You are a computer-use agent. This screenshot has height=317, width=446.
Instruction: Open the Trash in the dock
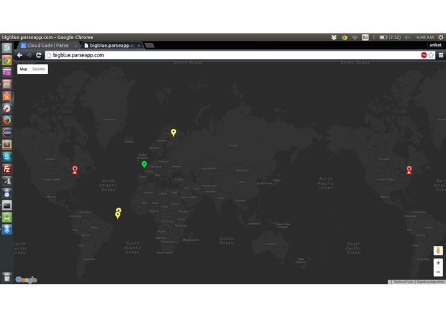tap(7, 277)
